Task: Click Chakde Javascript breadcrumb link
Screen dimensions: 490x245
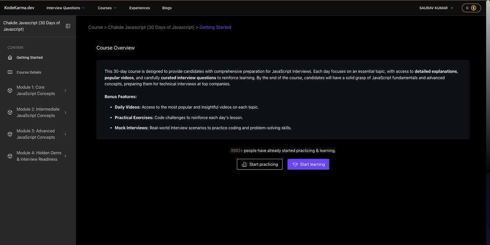Action: click(x=151, y=27)
